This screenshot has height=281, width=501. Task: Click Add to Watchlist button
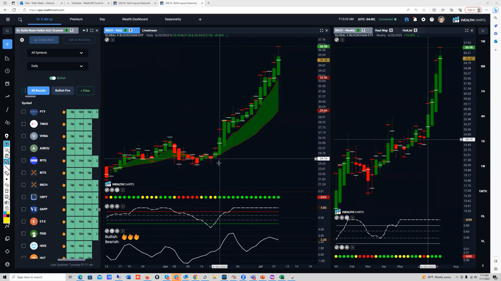(x=80, y=40)
